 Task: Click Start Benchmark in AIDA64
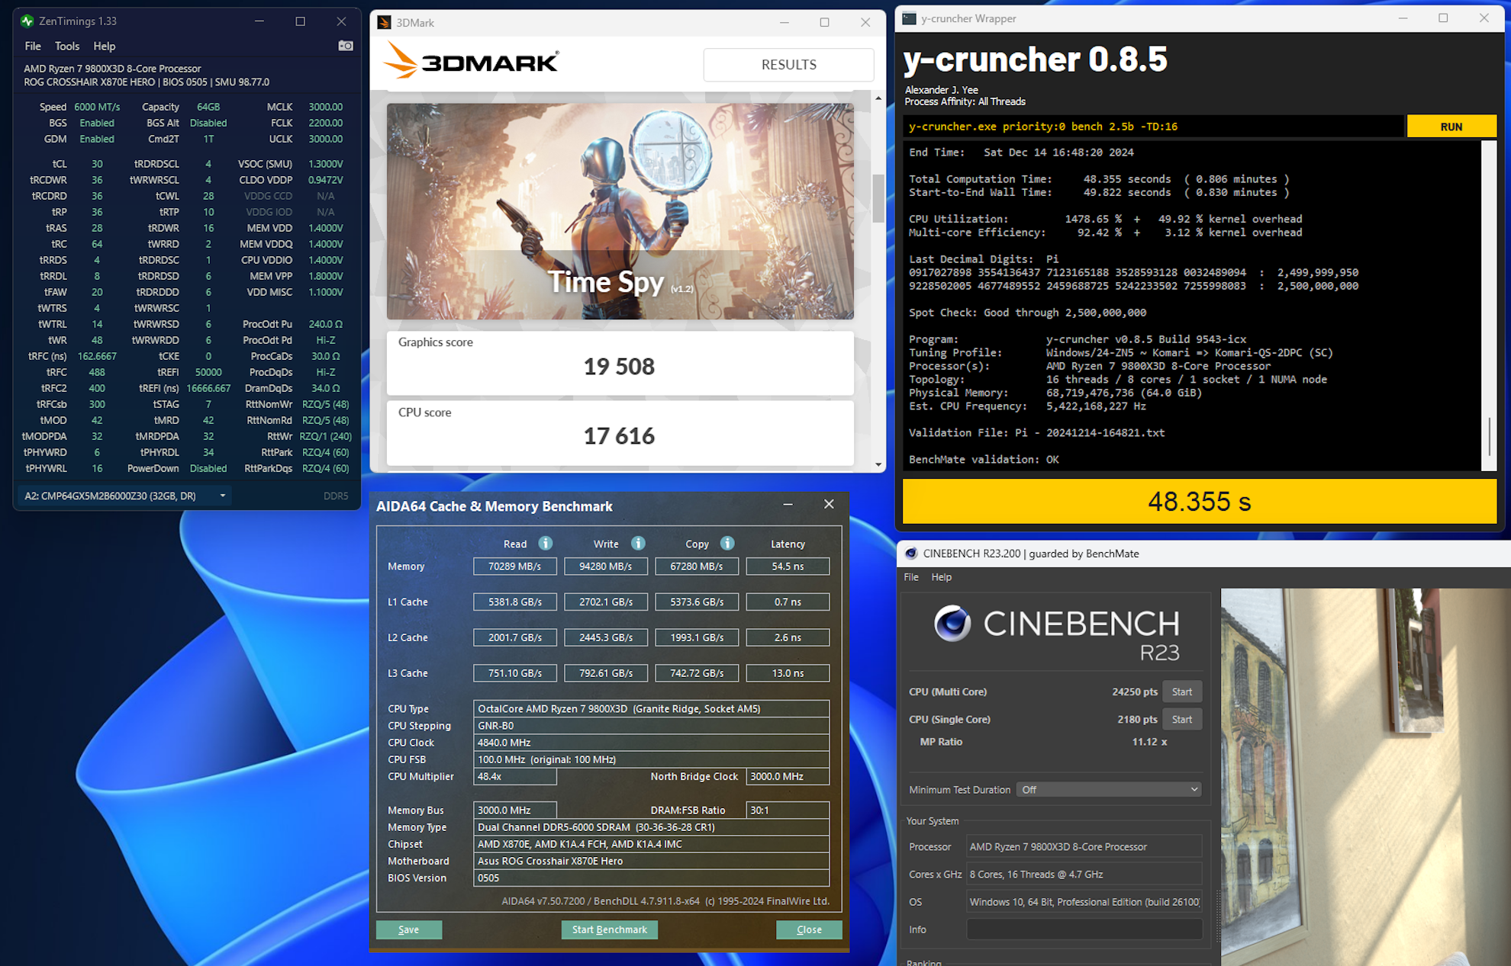coord(609,929)
